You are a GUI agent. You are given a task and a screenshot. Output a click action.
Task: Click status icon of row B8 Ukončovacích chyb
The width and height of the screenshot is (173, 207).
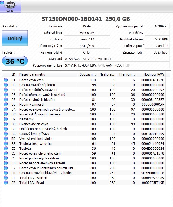click(6, 124)
